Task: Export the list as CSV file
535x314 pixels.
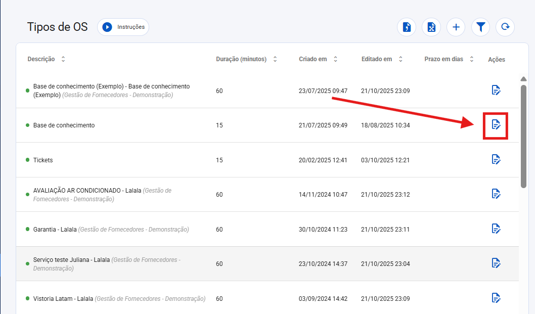Action: coord(406,27)
